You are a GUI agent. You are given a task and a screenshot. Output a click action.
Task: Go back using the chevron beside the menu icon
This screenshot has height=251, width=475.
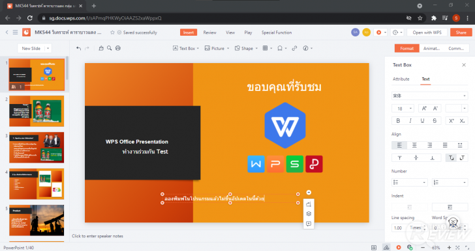click(x=7, y=32)
